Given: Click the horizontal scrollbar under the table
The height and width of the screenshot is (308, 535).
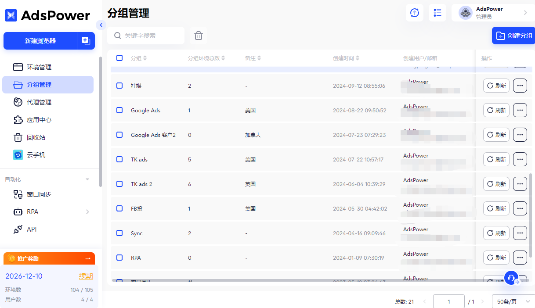Looking at the screenshot, I should [307, 280].
